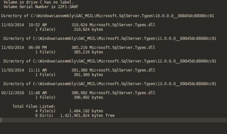Click the "4 File(s) 1,484,192 bytes" line
227x134 pixels.
tap(69, 111)
